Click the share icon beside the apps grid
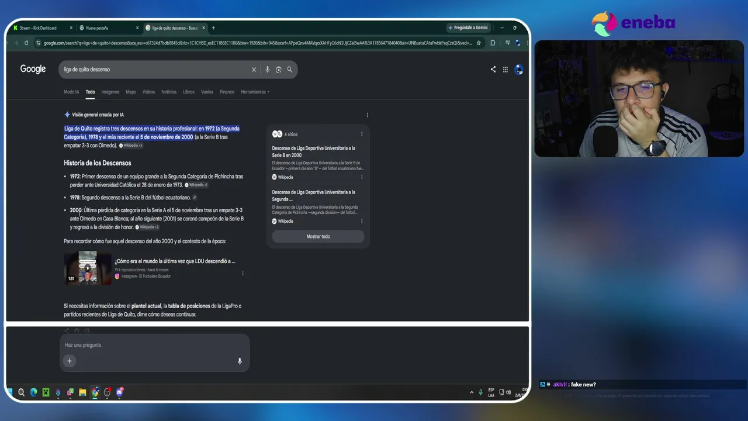Image resolution: width=748 pixels, height=421 pixels. [493, 69]
